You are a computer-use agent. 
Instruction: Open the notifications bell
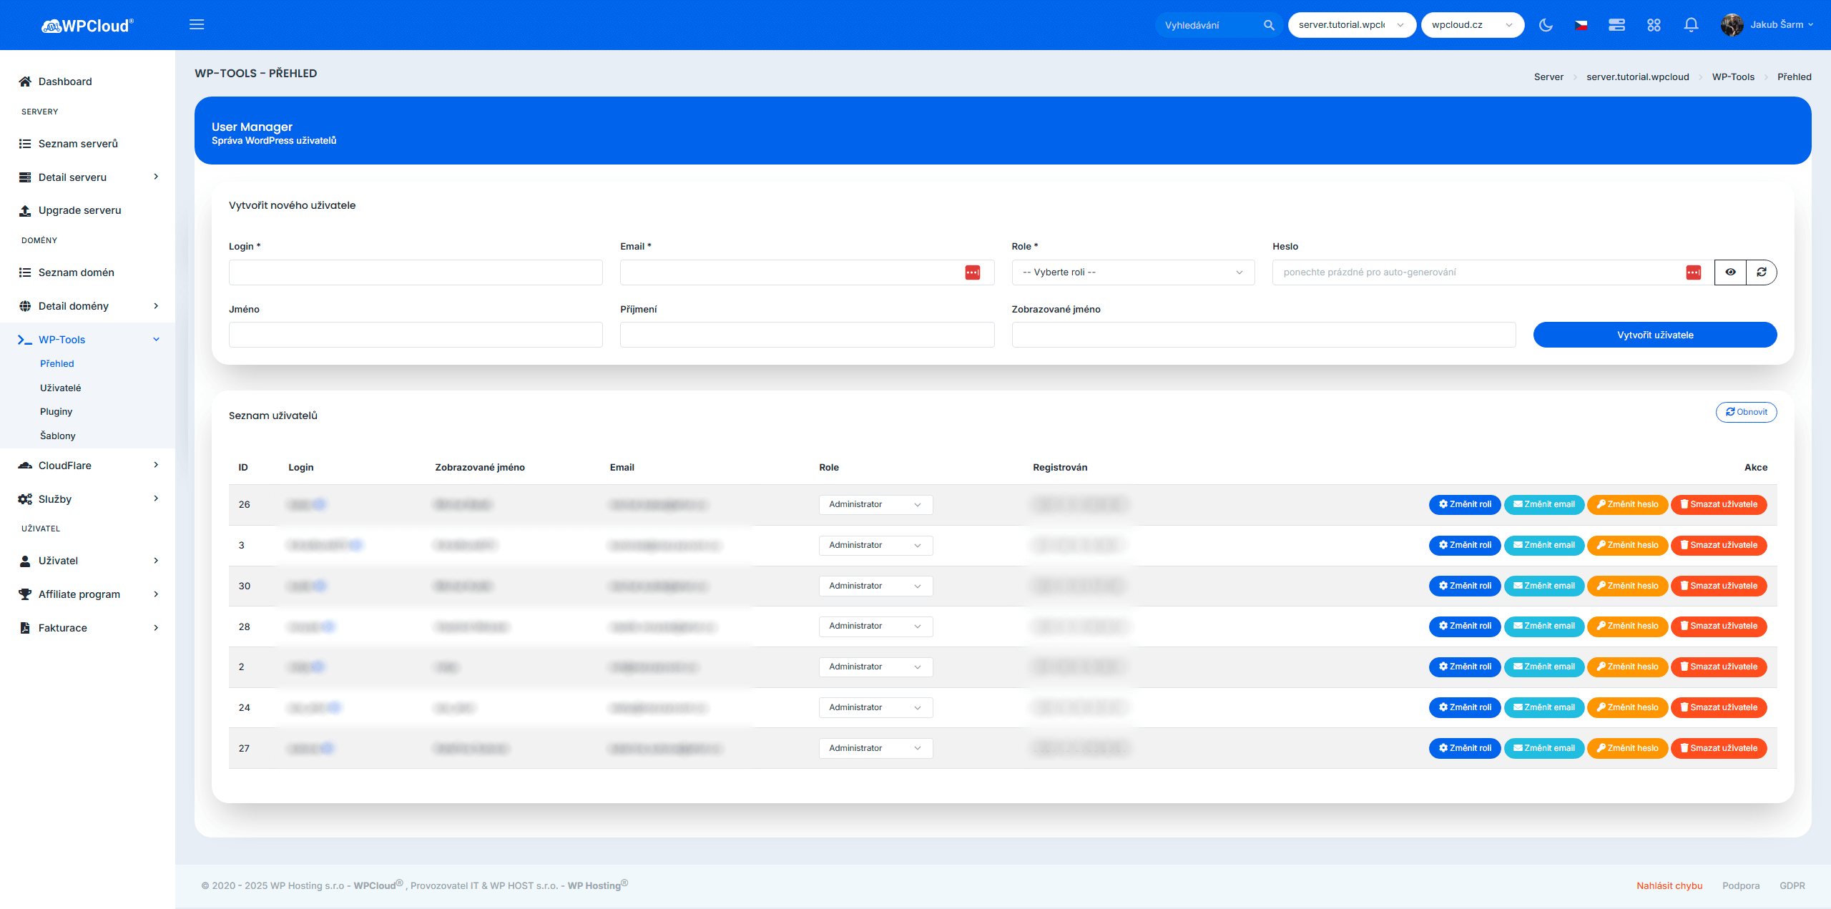click(x=1691, y=25)
